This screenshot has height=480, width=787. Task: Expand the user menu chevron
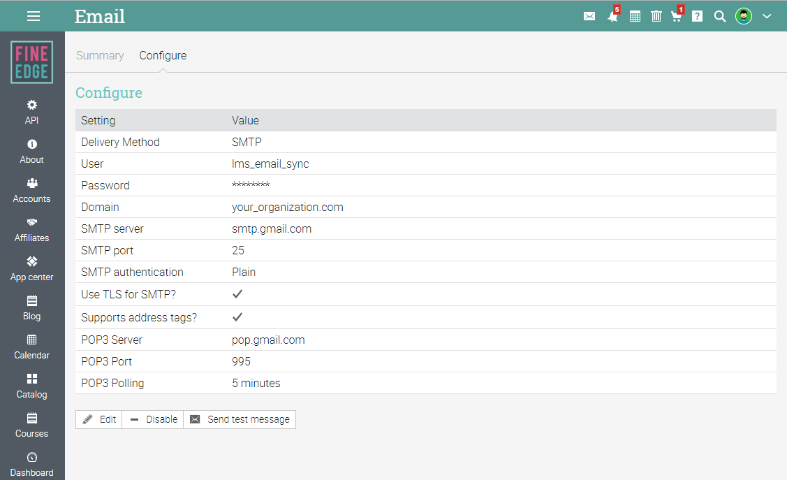(x=767, y=16)
